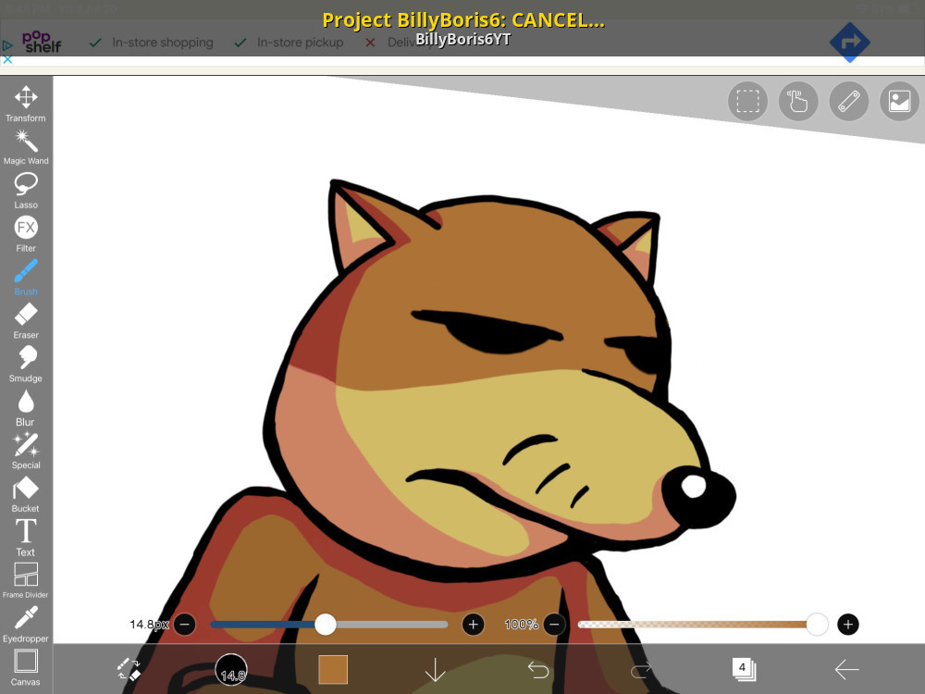Switch brush and eraser quickly
The width and height of the screenshot is (925, 694).
coord(129,669)
